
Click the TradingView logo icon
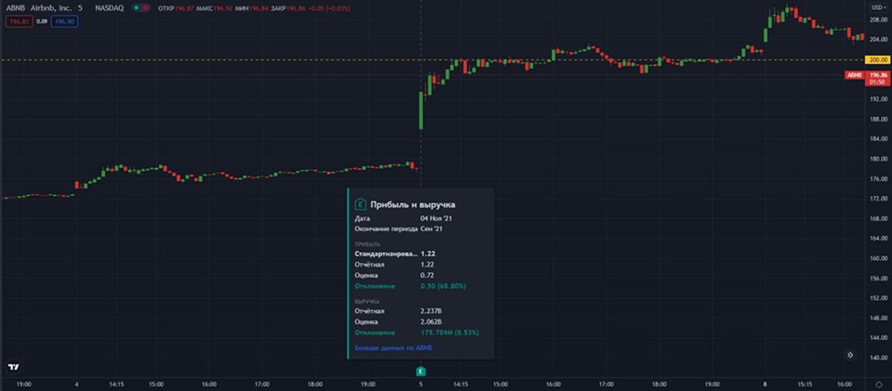13,366
